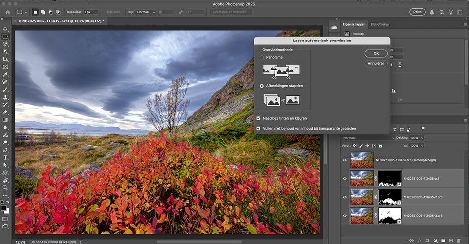Select the Panorama blend method
The width and height of the screenshot is (469, 244).
tap(262, 58)
